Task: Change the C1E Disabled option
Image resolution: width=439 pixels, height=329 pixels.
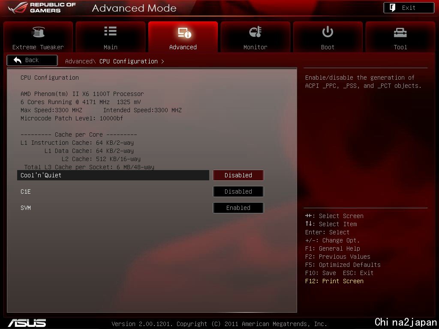Action: point(238,191)
